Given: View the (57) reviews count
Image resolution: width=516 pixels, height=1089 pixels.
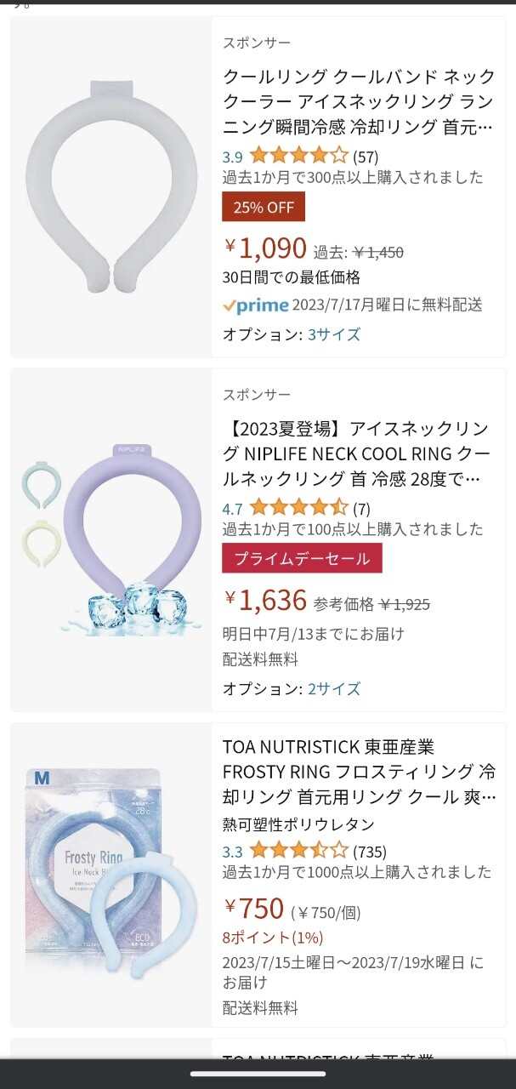Looking at the screenshot, I should [366, 157].
